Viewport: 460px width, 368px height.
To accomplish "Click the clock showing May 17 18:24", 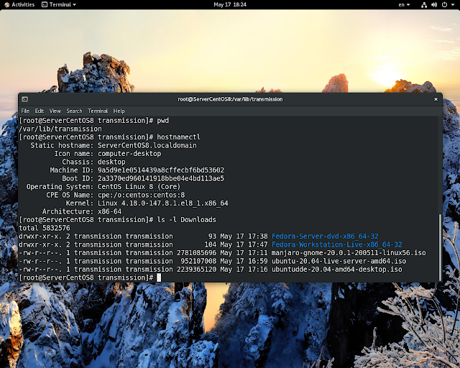I will pyautogui.click(x=230, y=4).
